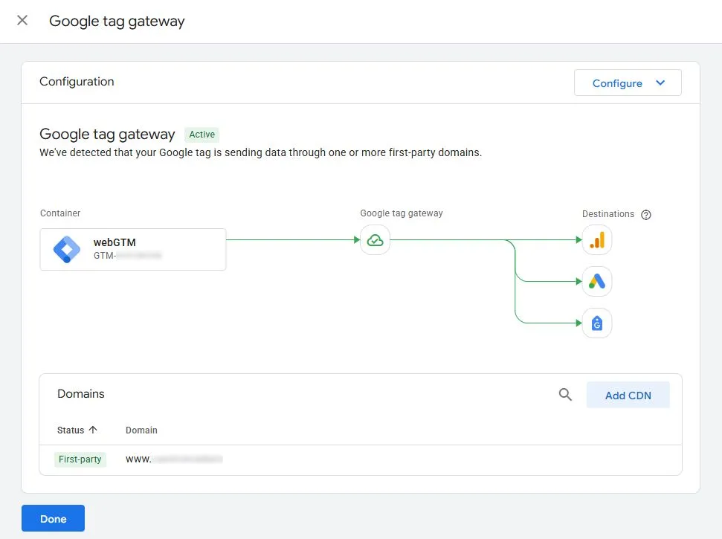This screenshot has width=722, height=539.
Task: Click the Add CDN button
Action: pos(628,395)
